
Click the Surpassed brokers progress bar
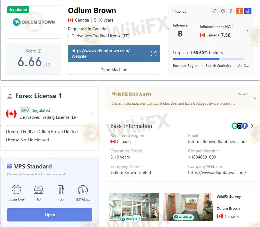(208, 59)
